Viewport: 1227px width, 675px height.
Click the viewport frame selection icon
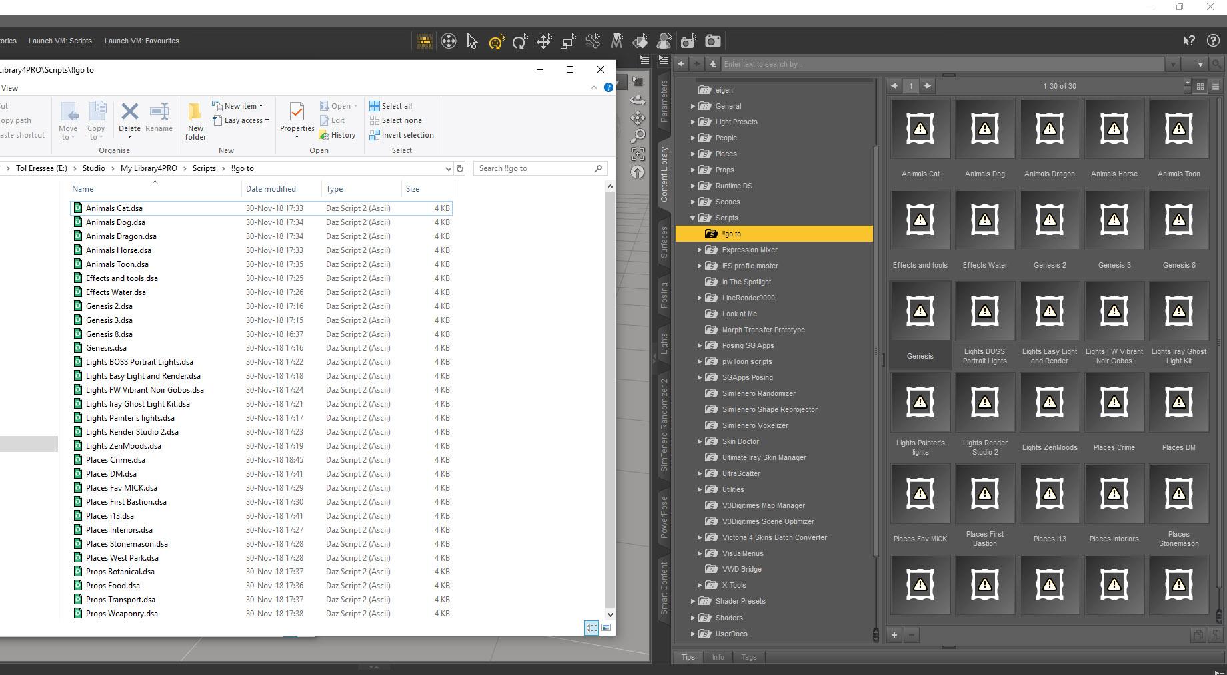point(638,154)
